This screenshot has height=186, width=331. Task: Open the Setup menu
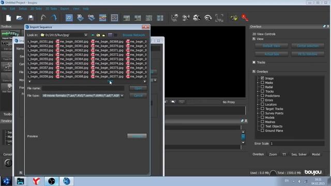(x=23, y=9)
